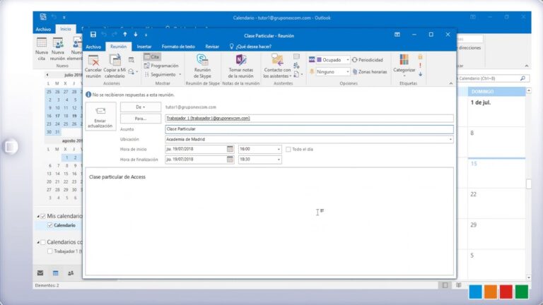Open the Ocupado show-as dropdown
The width and height of the screenshot is (543, 305).
tap(347, 60)
